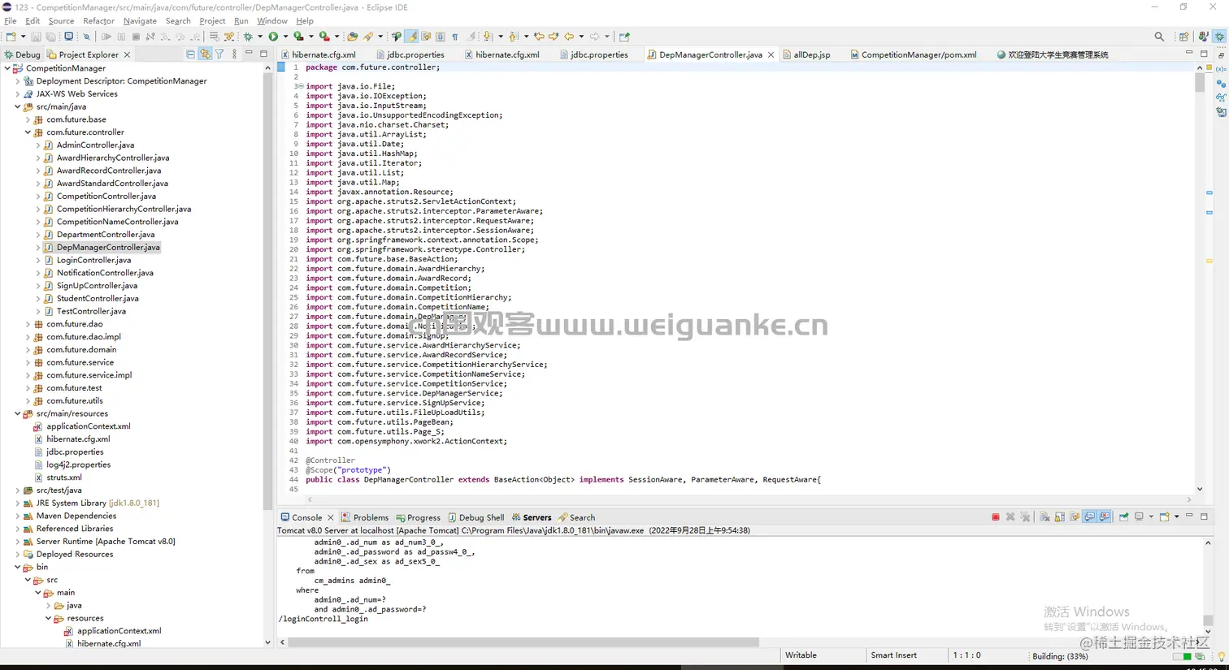The height and width of the screenshot is (670, 1229).
Task: Expand the Maven Dependencies node
Action: [17, 516]
